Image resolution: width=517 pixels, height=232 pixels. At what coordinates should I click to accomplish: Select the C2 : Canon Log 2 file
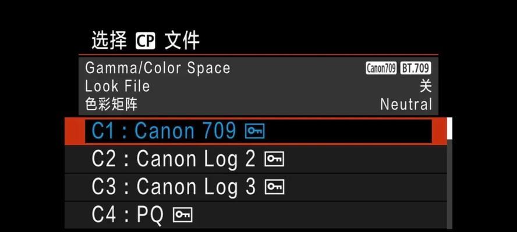(256, 159)
